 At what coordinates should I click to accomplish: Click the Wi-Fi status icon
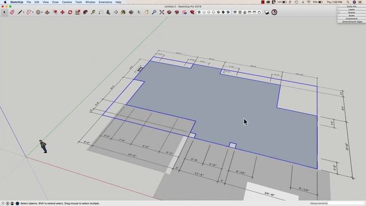coord(309,2)
